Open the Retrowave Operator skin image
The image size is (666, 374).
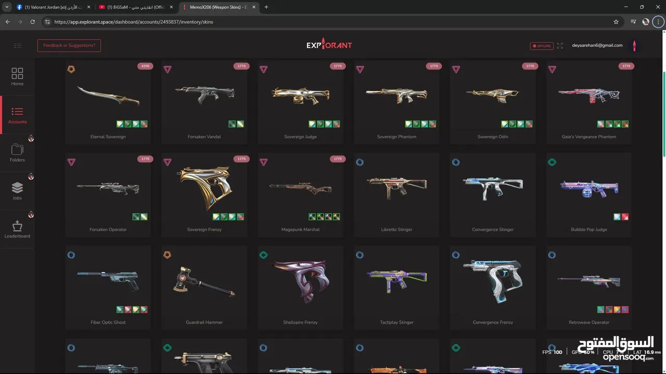pos(589,281)
